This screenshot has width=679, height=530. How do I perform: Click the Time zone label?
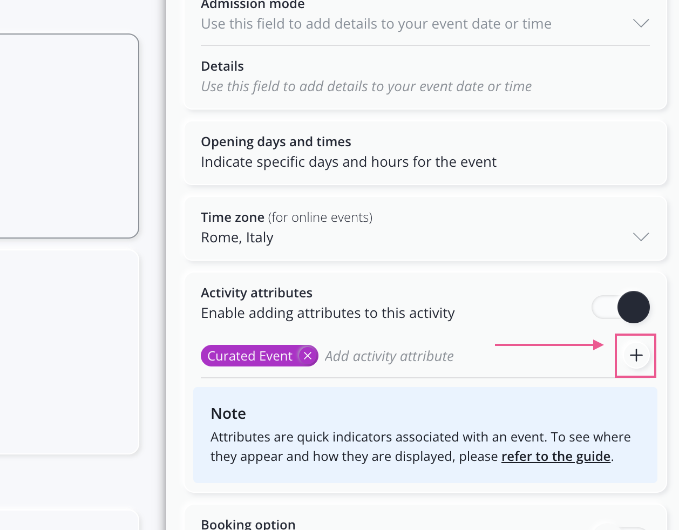point(232,218)
